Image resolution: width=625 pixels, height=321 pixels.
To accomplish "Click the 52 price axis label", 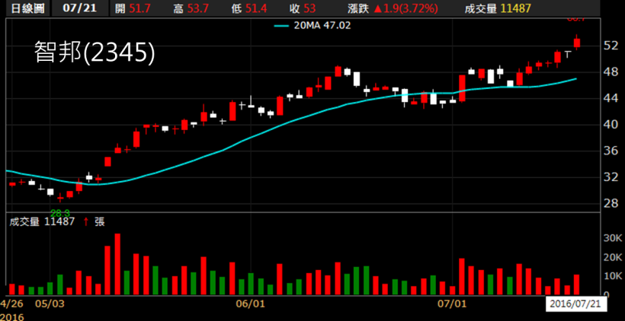I will [611, 46].
